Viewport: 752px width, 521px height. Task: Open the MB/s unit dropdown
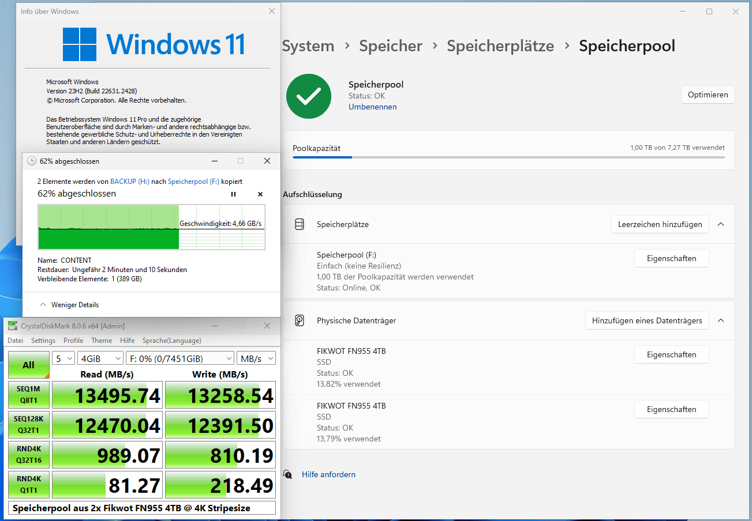[256, 358]
